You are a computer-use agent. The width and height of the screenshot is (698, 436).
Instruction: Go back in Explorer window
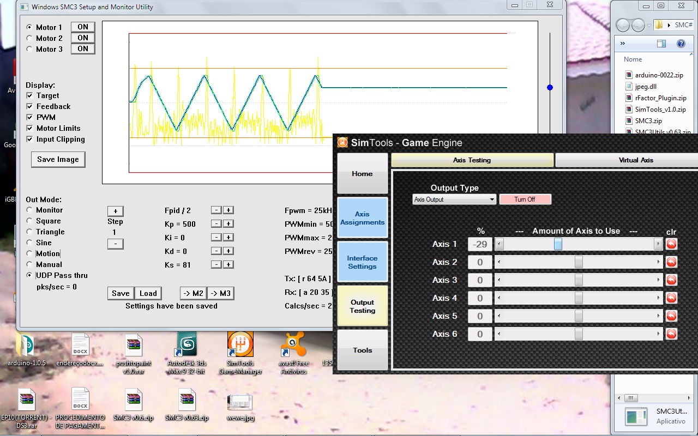pyautogui.click(x=623, y=25)
